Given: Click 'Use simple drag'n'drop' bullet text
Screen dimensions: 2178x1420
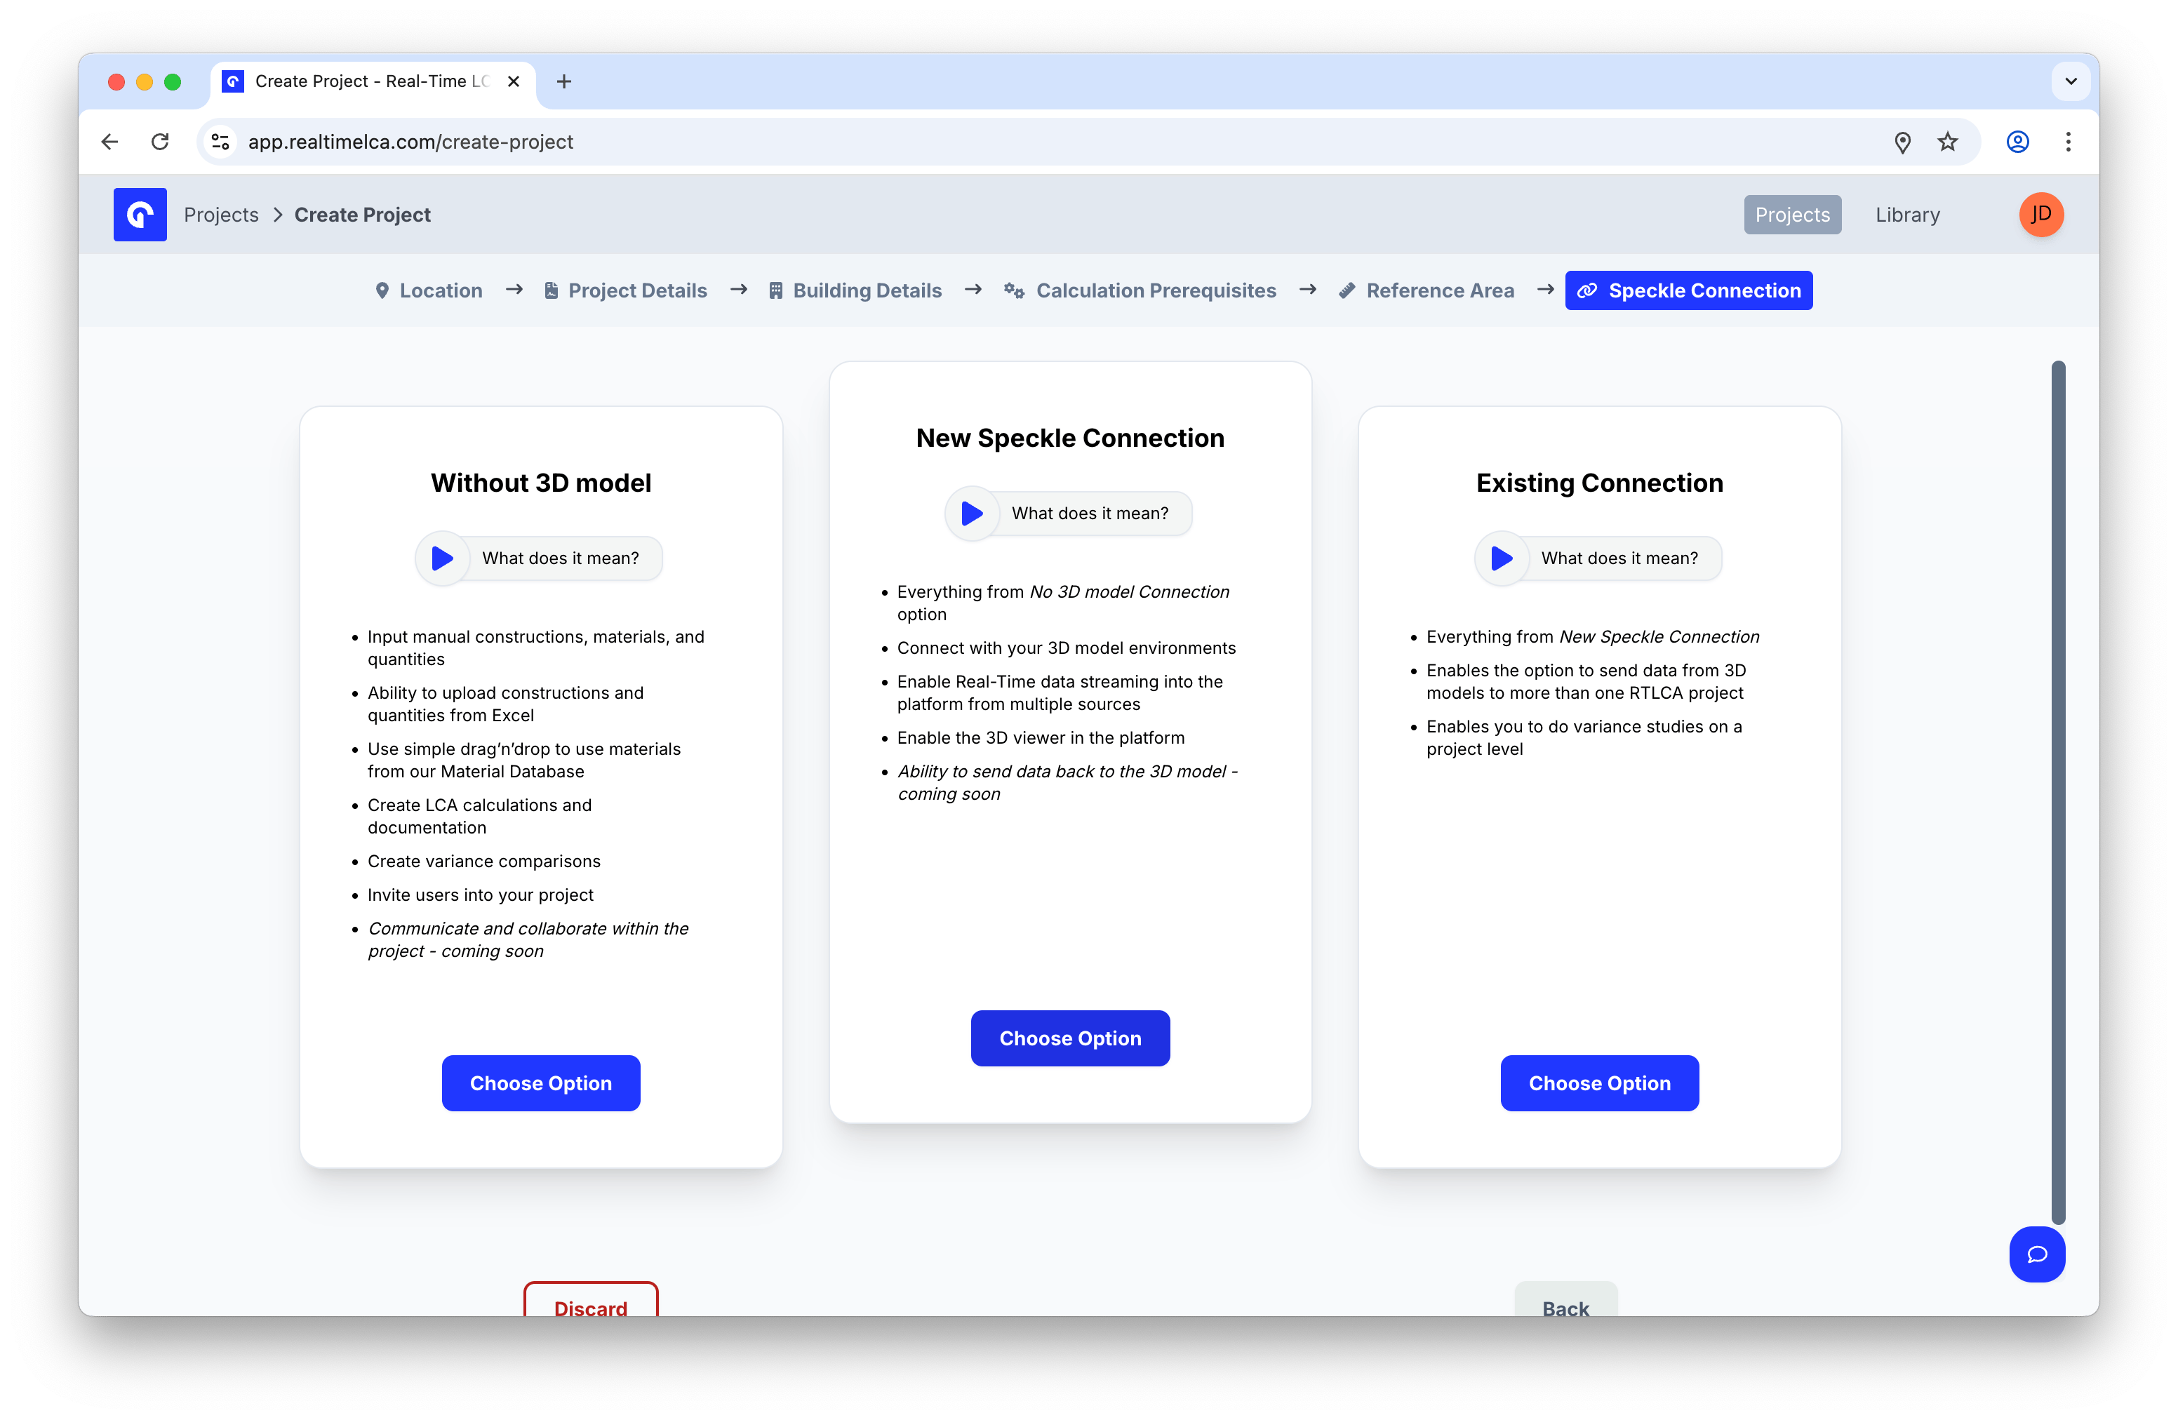Looking at the screenshot, I should point(524,759).
